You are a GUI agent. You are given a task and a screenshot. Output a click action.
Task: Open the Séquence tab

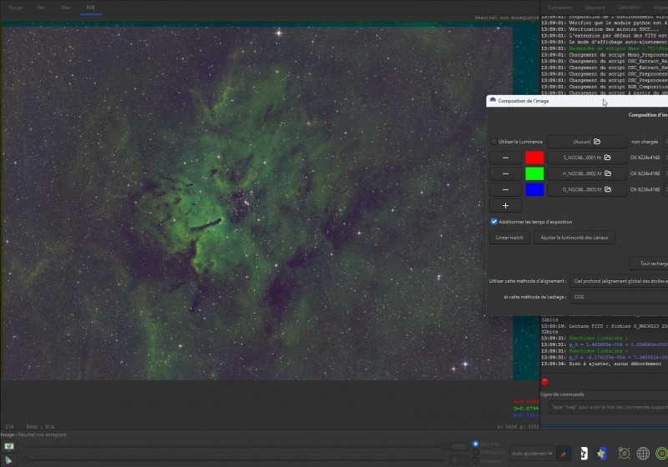pos(595,8)
